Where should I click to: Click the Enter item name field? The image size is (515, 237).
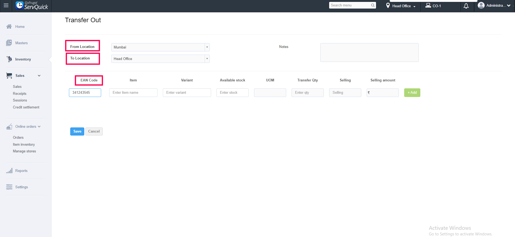(133, 92)
